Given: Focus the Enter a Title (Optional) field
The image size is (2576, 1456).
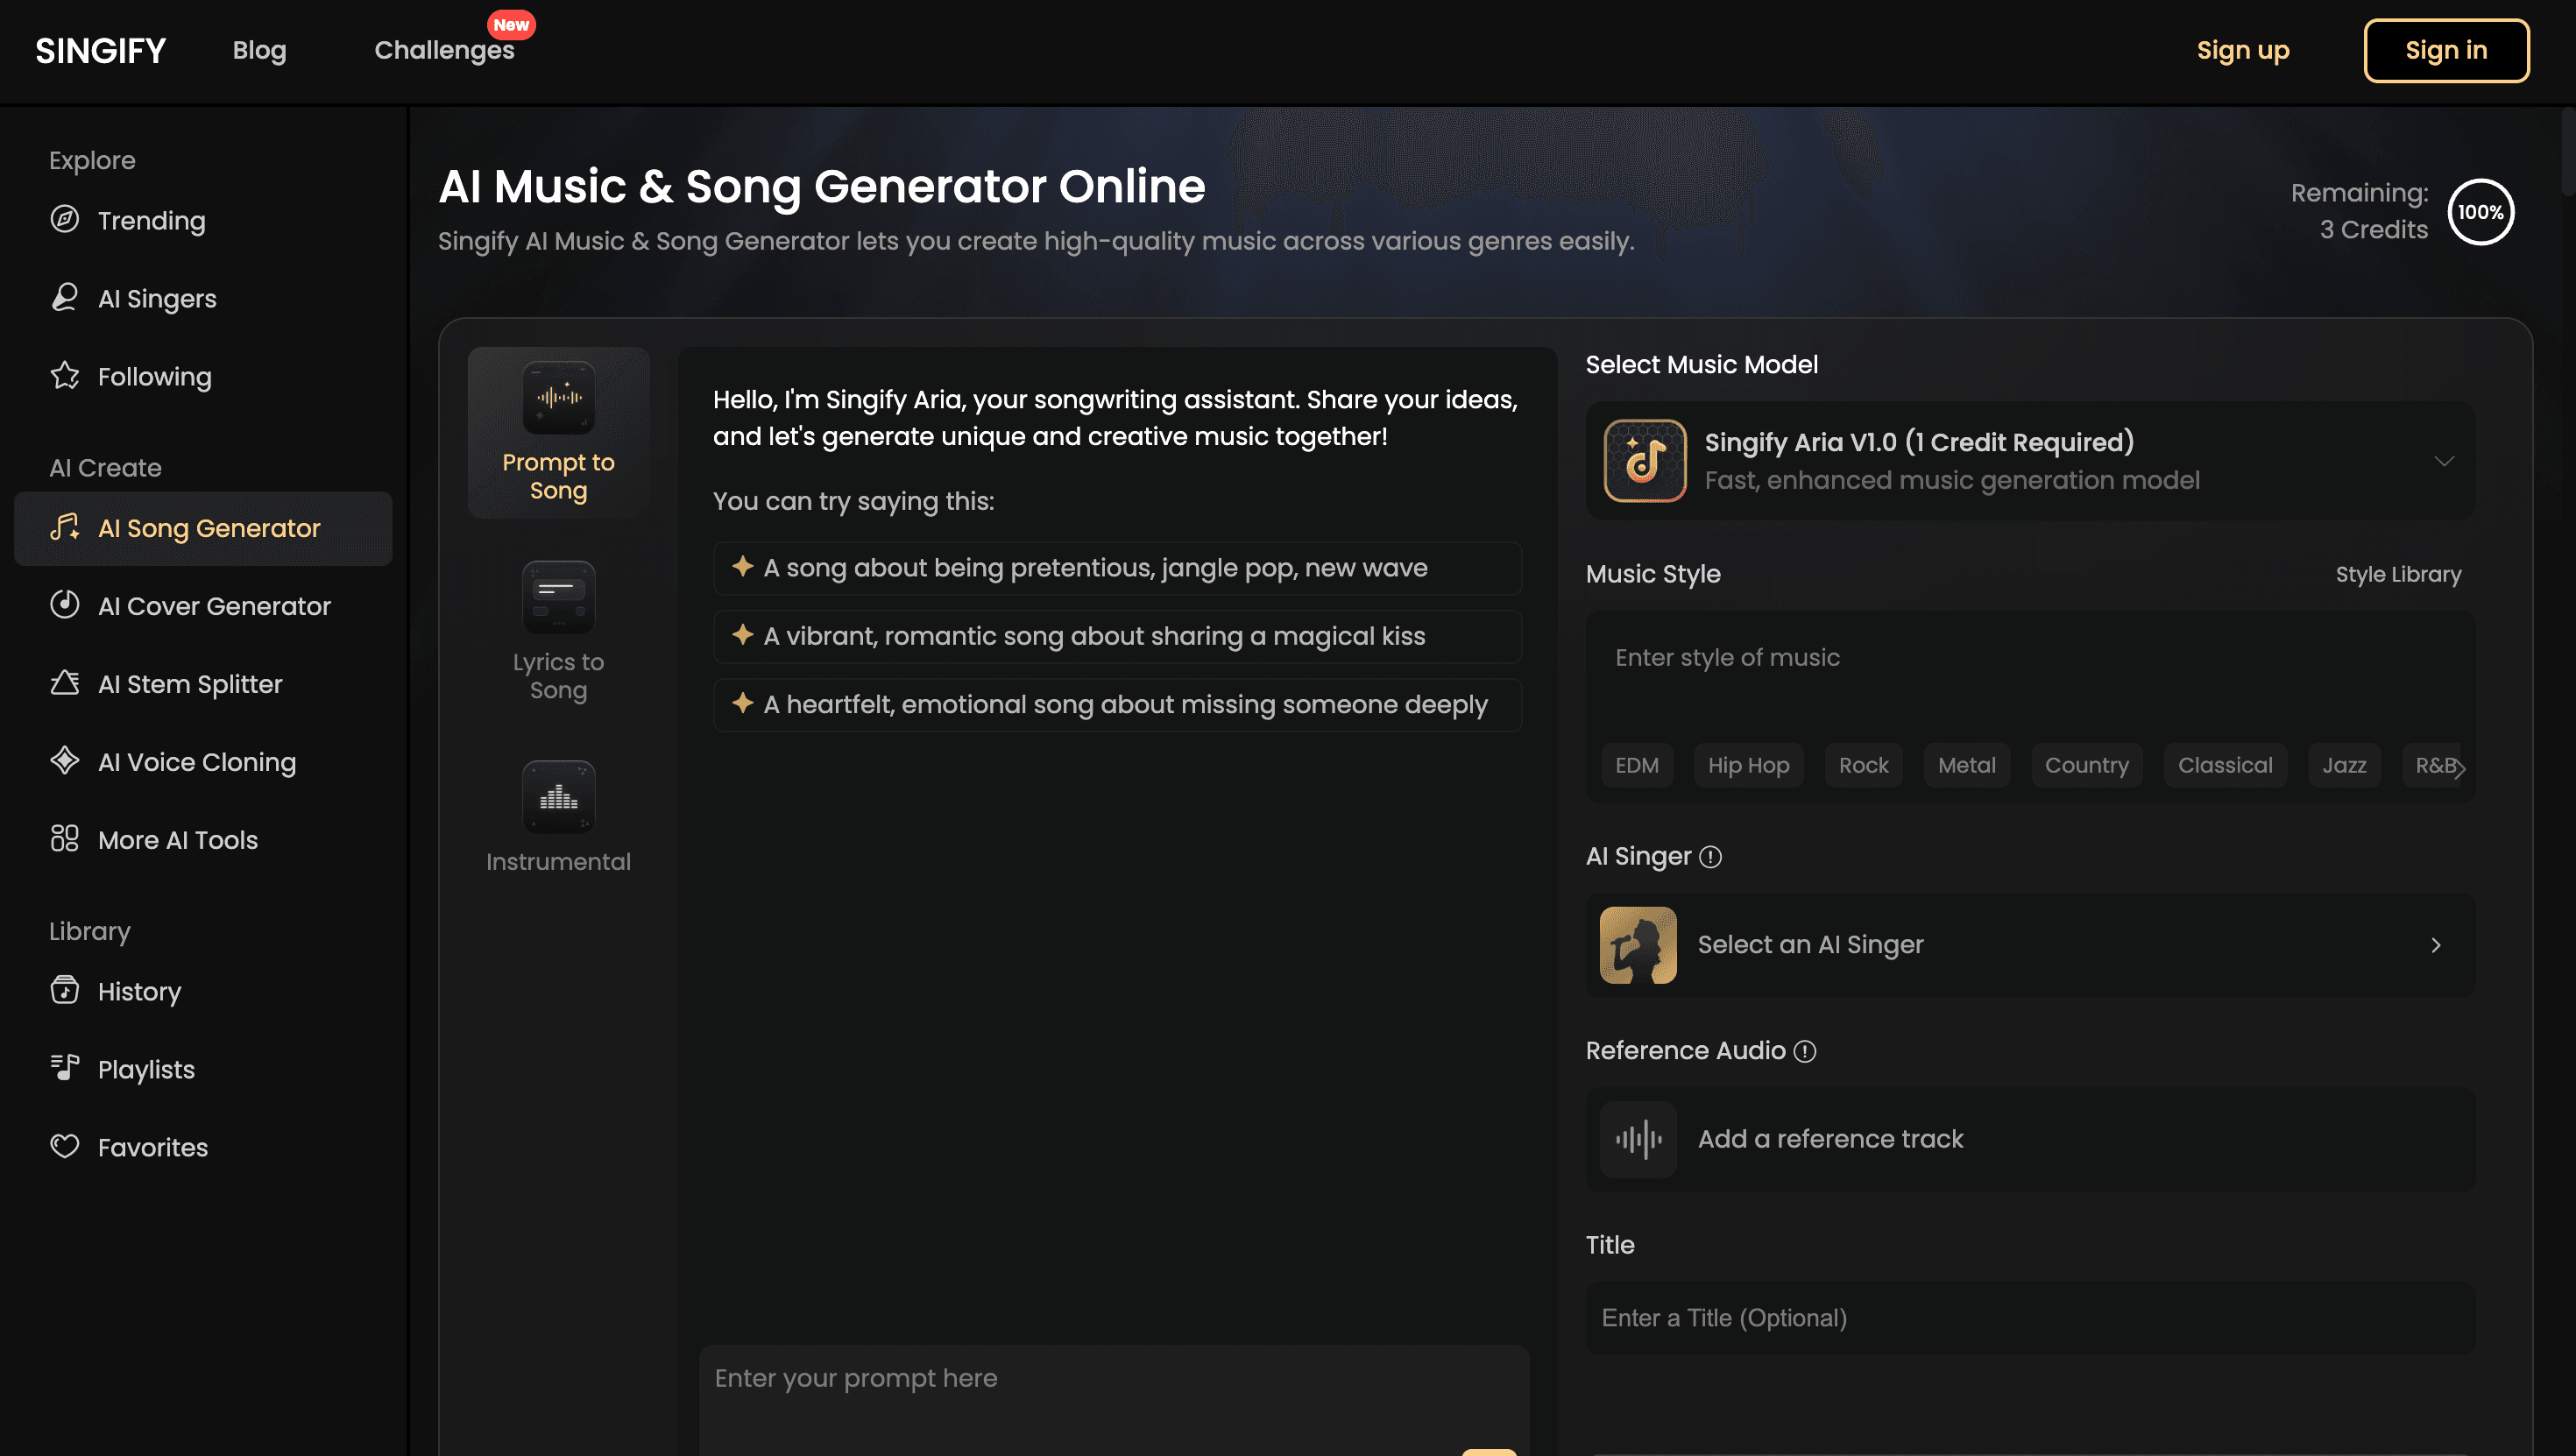Looking at the screenshot, I should tap(2030, 1318).
